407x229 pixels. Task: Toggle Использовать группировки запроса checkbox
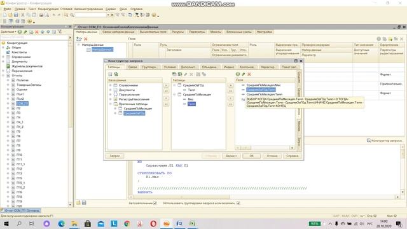pos(238,203)
